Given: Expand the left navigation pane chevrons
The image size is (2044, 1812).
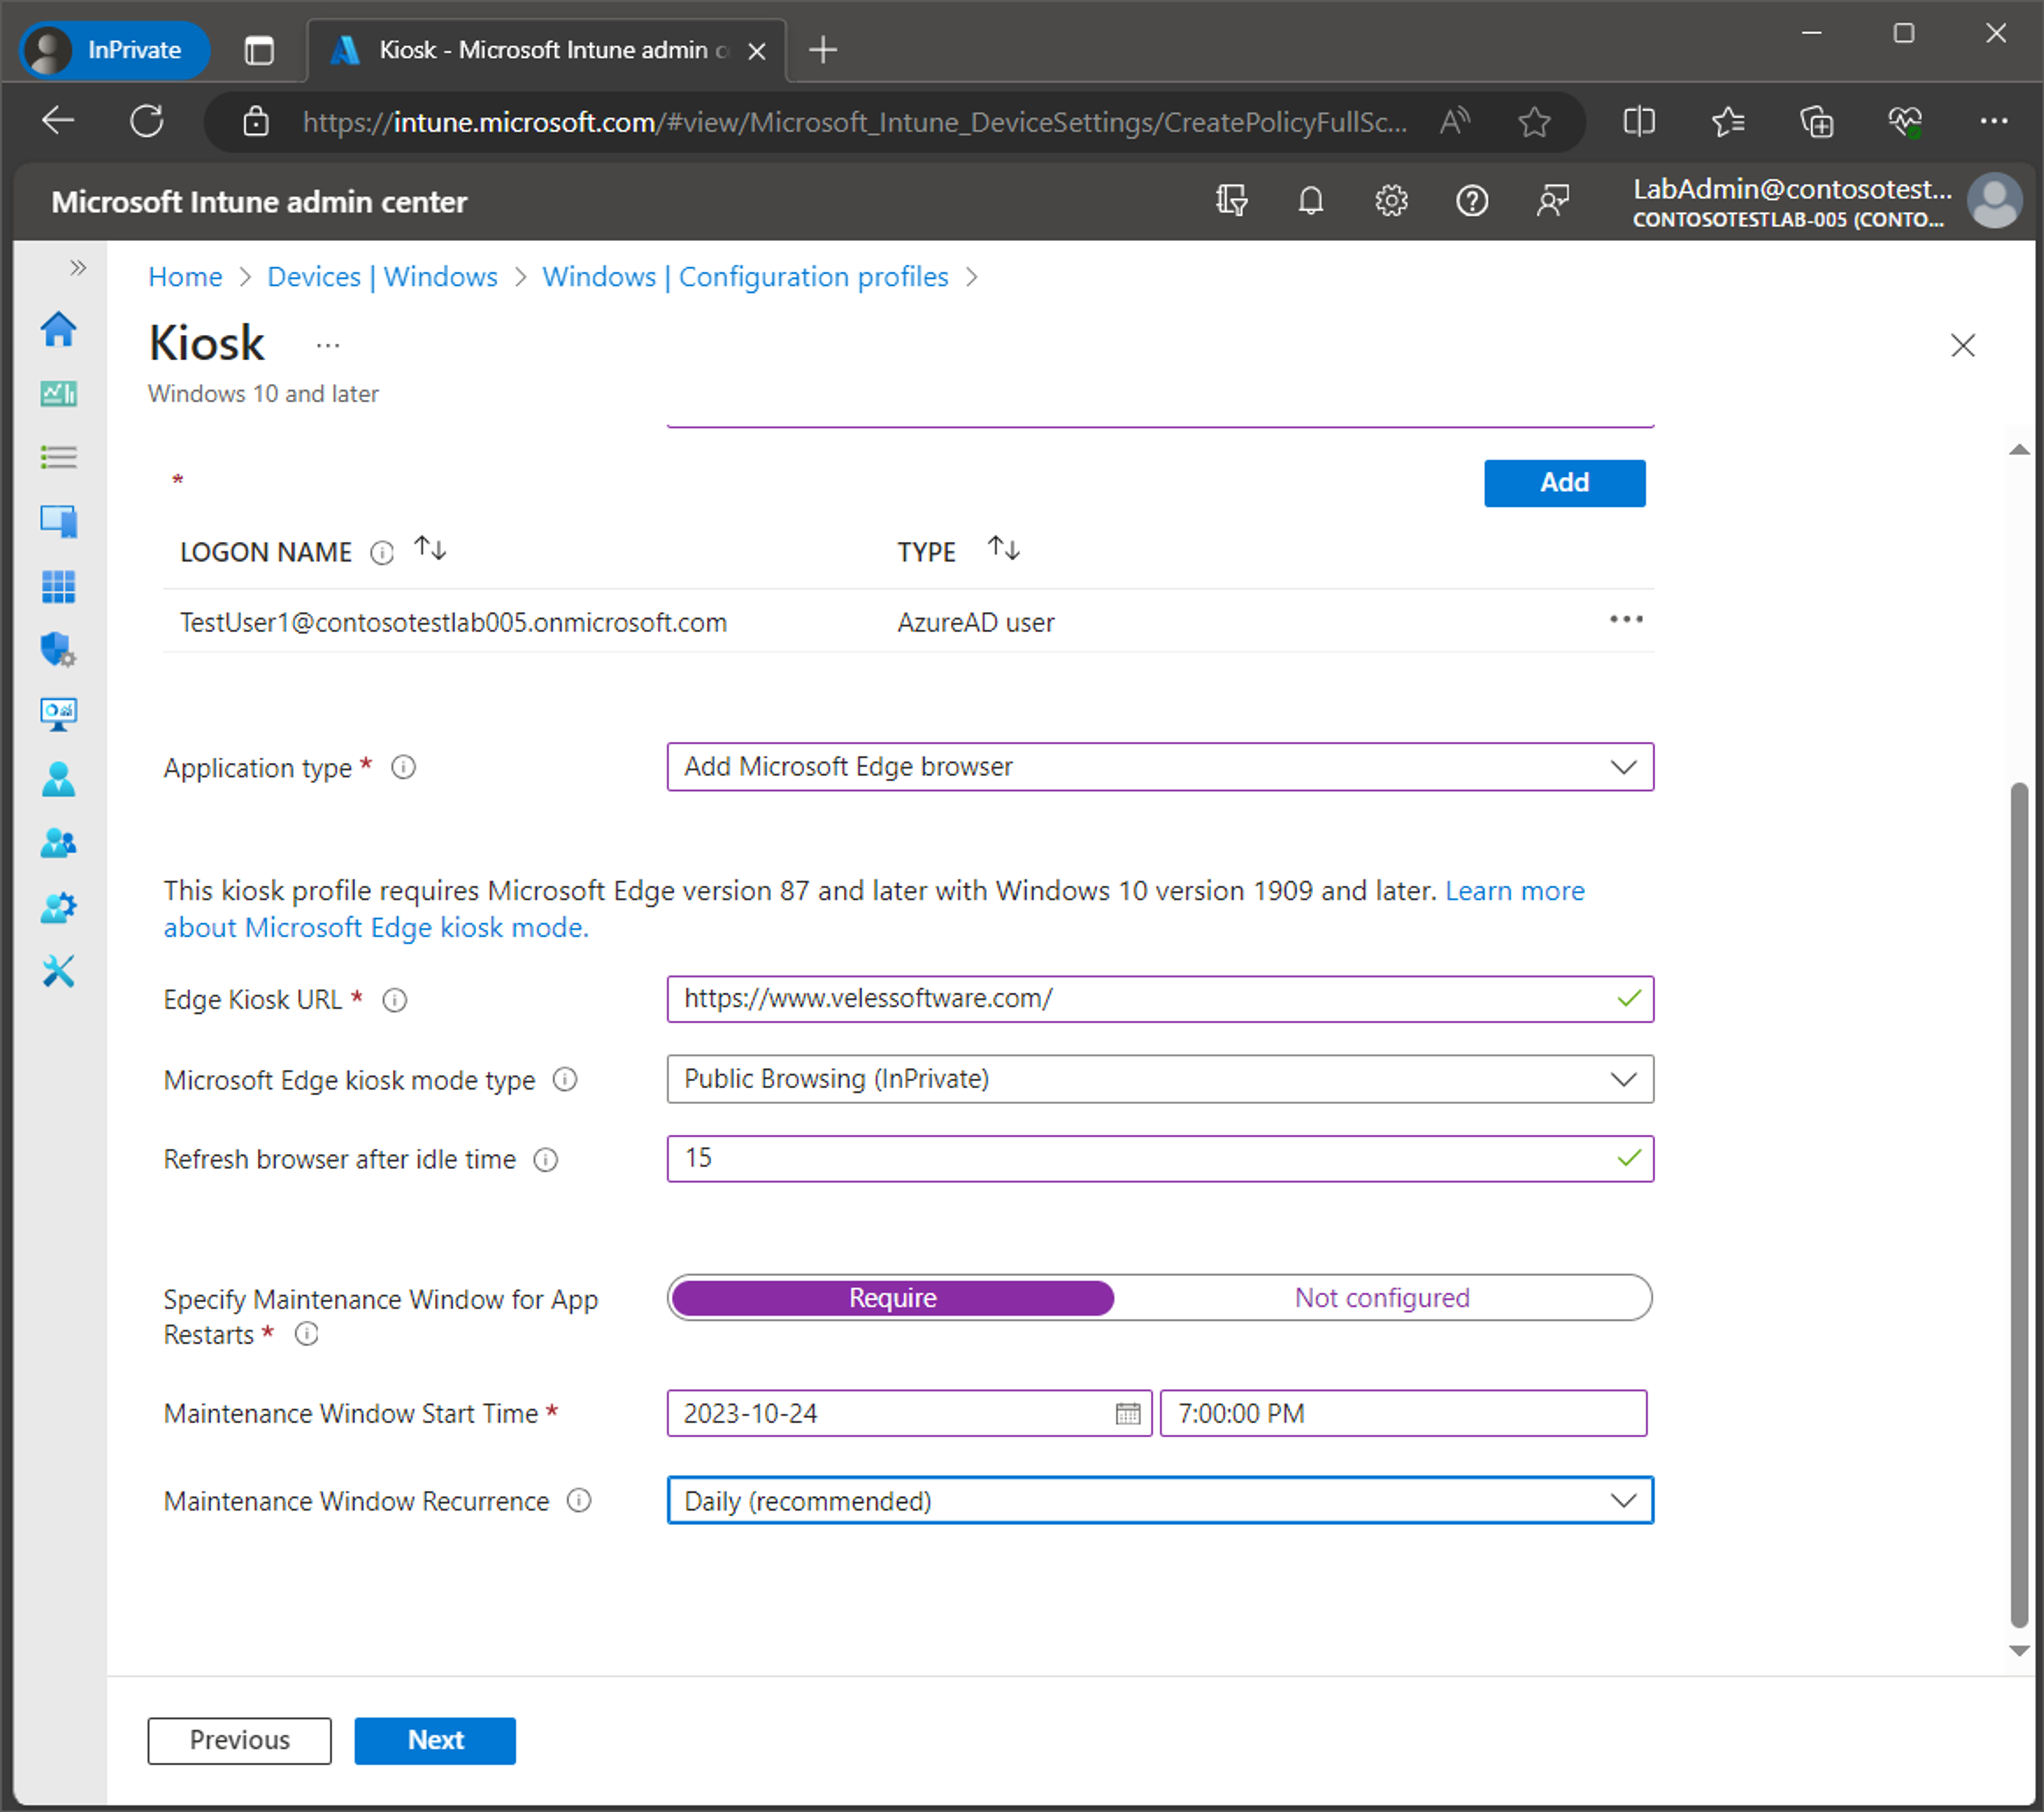Looking at the screenshot, I should 78,267.
